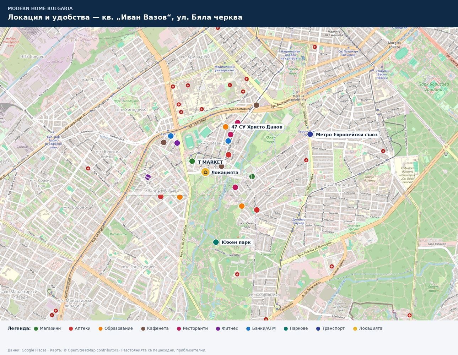The image size is (458, 355).
Task: Select the 47 СУ Христо Данов label
Action: (257, 127)
